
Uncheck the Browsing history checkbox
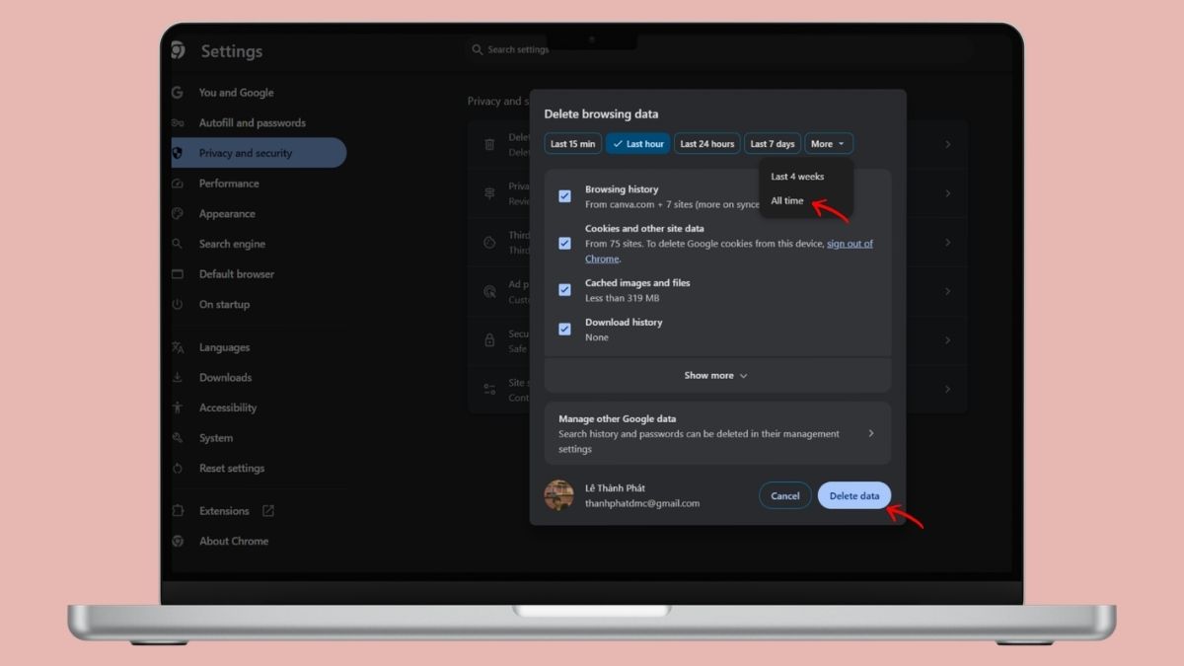pyautogui.click(x=564, y=196)
